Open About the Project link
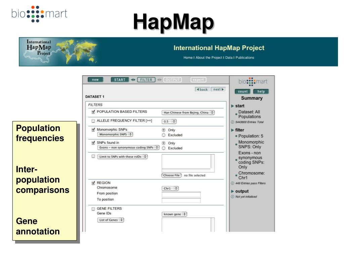This screenshot has width=344, height=258. coord(209,57)
